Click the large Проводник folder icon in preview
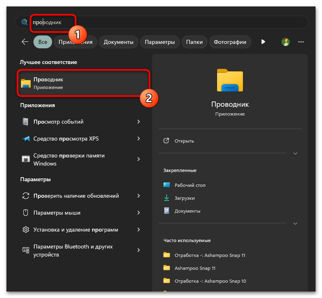Viewport: 322px width, 298px height. [230, 80]
